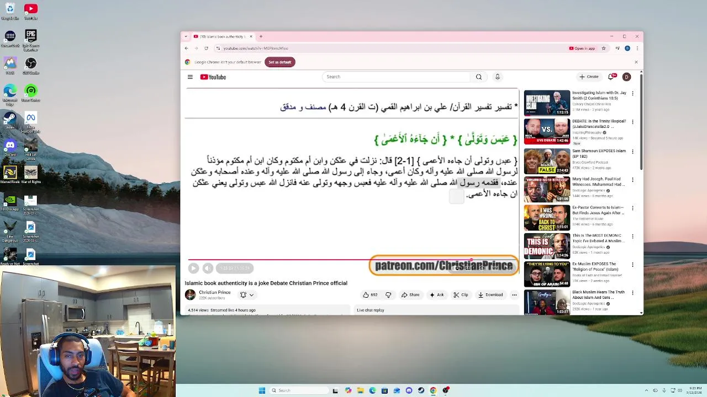Launch Discord desktop icon
707x397 pixels.
point(10,148)
